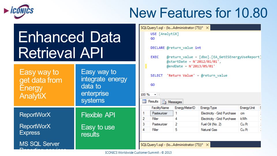Select row header number 1
277x156 pixels.
coord(145,113)
